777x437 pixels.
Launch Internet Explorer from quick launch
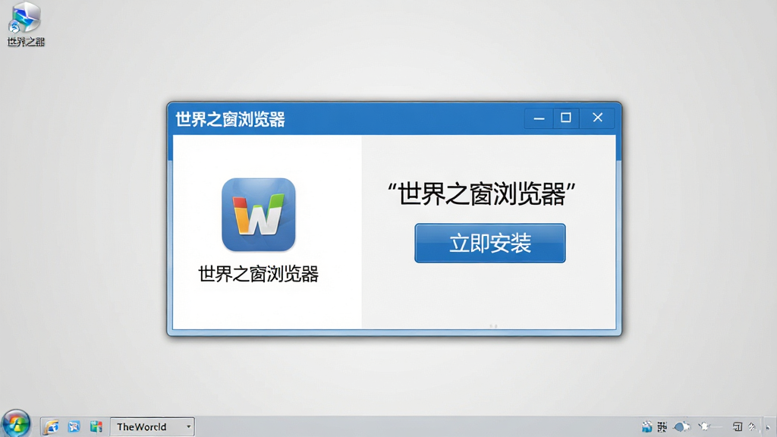[x=51, y=426]
